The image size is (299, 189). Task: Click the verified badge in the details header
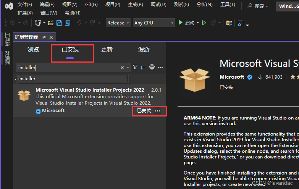tap(250, 77)
